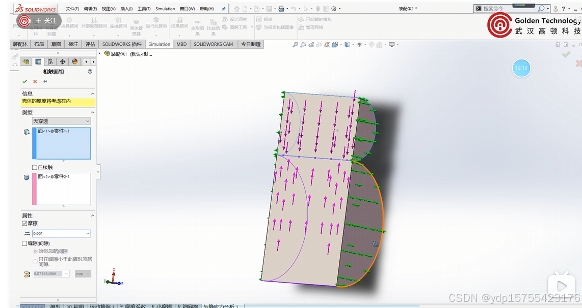Collapse the 属性 section
The image size is (582, 308).
point(92,215)
